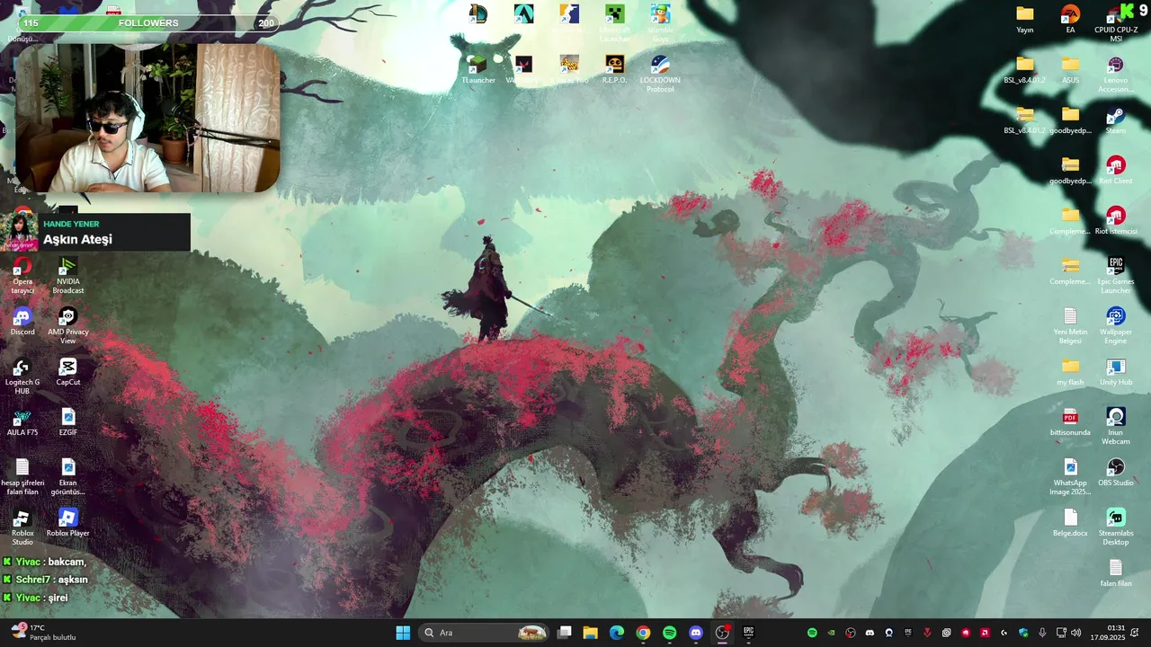Open the R.E.P.O. game shortcut
The image size is (1151, 647).
(x=614, y=69)
